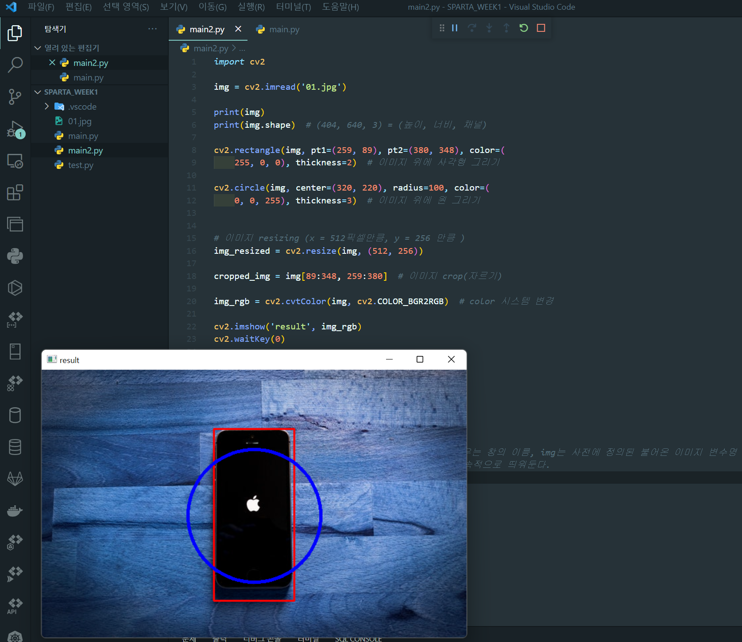Collapse the SPARTA_WEEK1 folder section
Viewport: 742px width, 642px height.
(x=38, y=92)
